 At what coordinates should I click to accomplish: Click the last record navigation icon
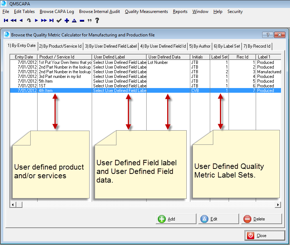[51, 21]
